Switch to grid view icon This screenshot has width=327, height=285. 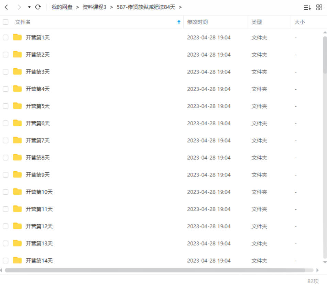[x=319, y=8]
